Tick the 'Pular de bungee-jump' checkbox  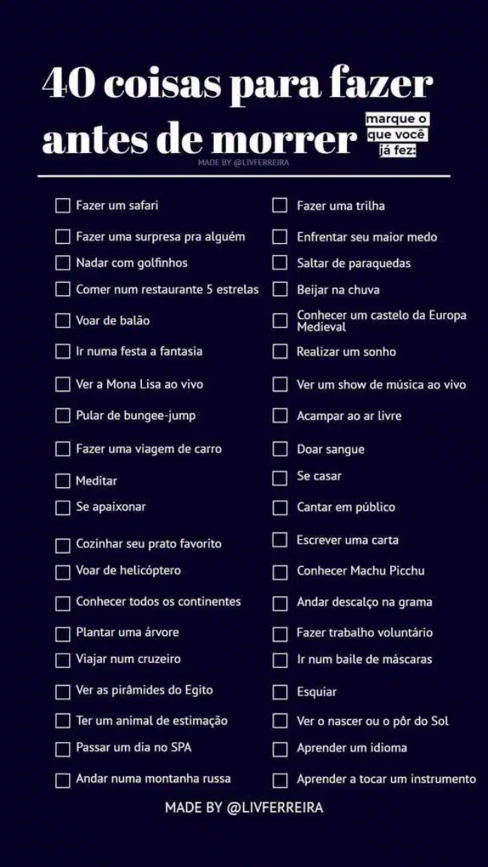coord(62,416)
